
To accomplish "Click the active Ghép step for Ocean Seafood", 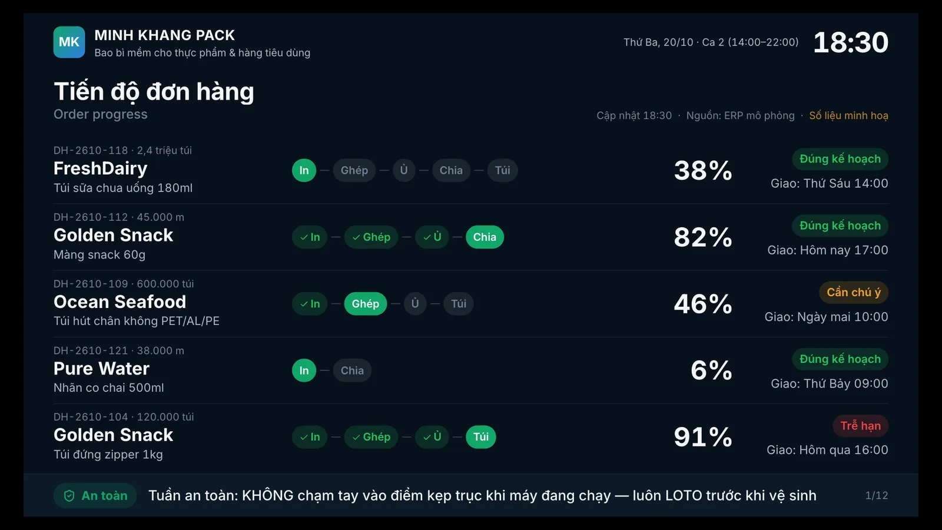I will coord(365,304).
